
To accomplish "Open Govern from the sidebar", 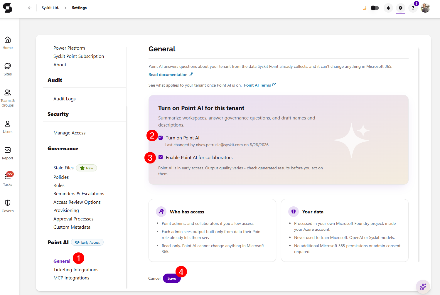I will click(x=8, y=206).
